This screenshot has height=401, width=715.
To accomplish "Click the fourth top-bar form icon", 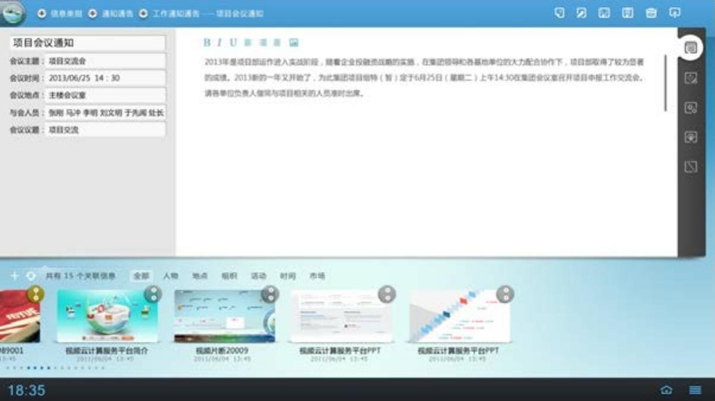I will click(628, 12).
